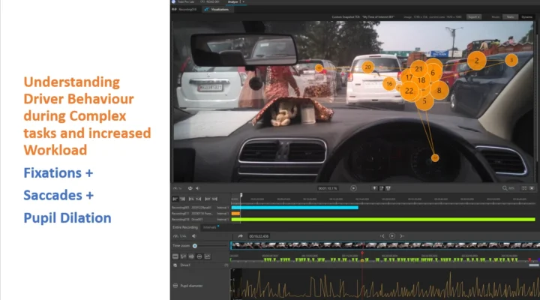Switch to the Analyze tab
The height and width of the screenshot is (300, 540).
click(x=232, y=2)
